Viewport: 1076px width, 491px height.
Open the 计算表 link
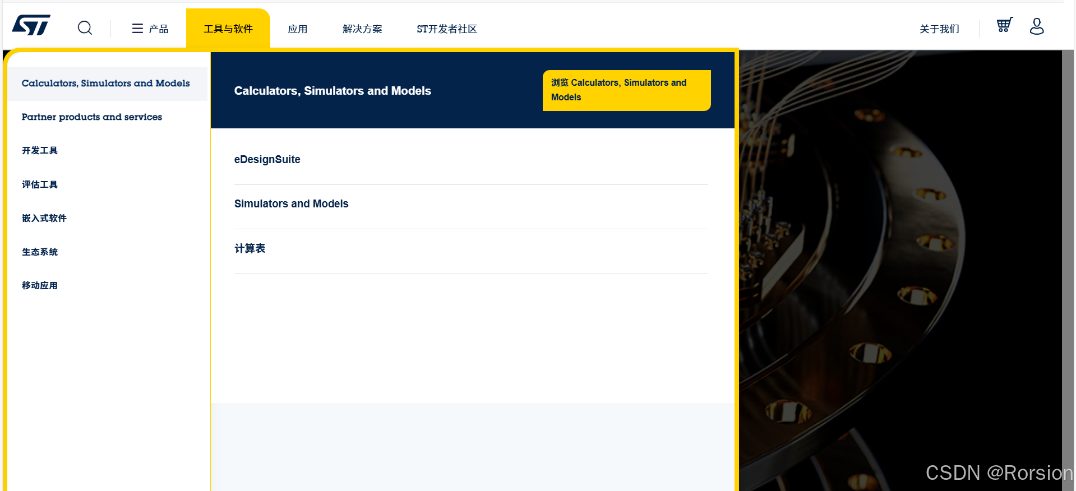click(x=250, y=248)
